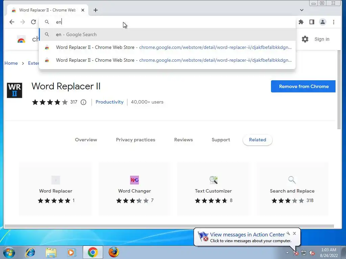This screenshot has height=259, width=346.
Task: Click the taskbar clock showing 1:03 AM
Action: 329,253
